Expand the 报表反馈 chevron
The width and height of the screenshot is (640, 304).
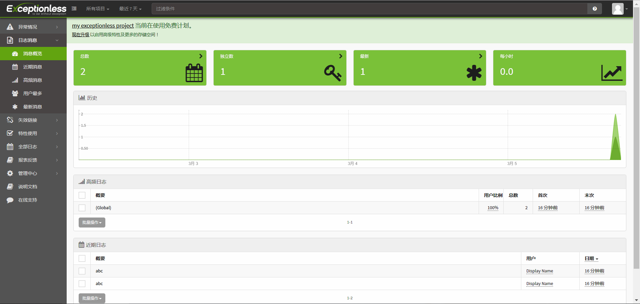coord(57,160)
